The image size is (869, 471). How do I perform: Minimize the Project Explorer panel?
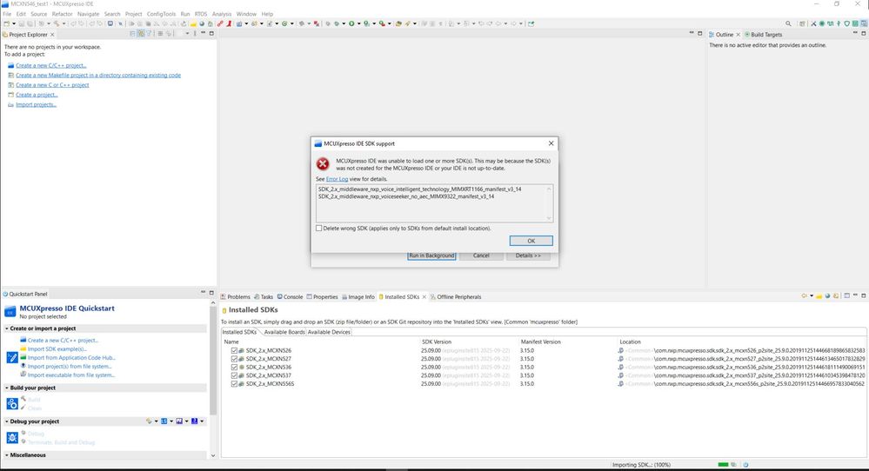203,33
